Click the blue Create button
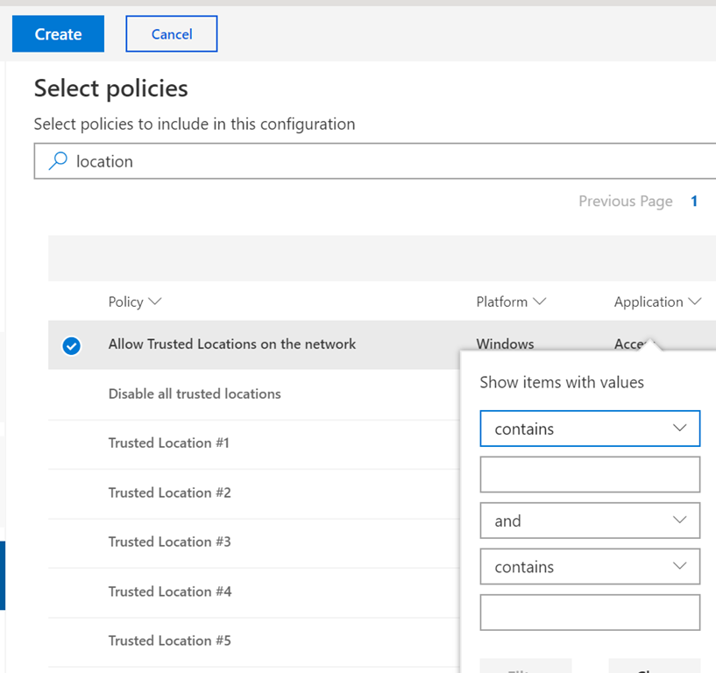 58,34
